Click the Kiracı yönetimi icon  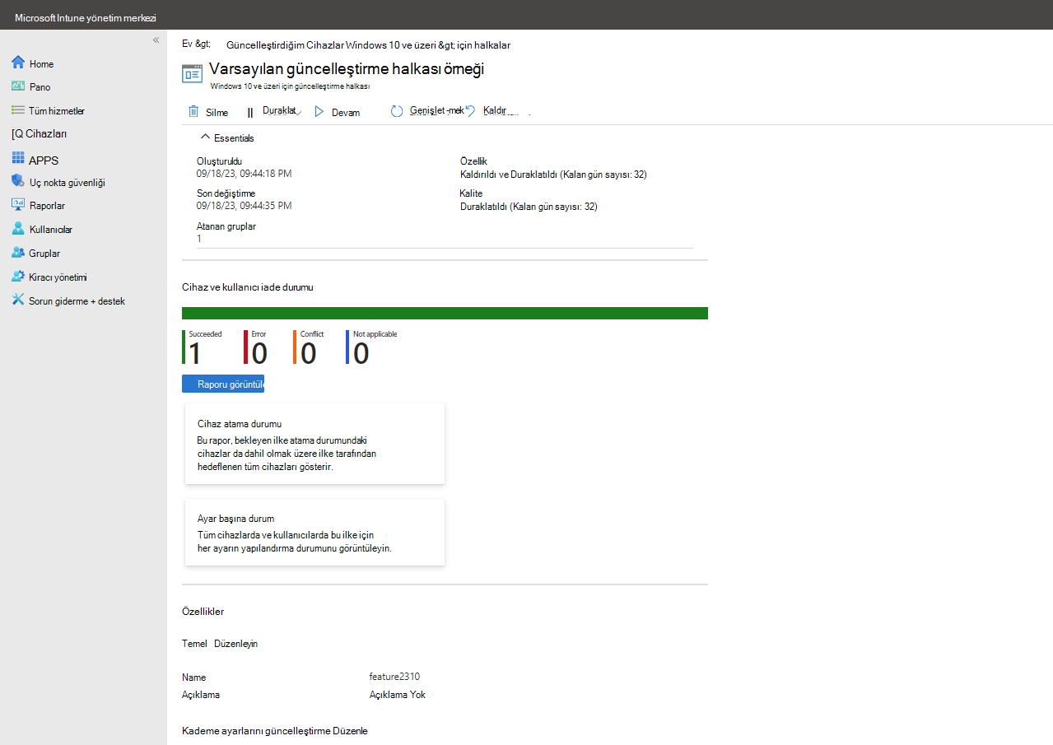pos(18,276)
